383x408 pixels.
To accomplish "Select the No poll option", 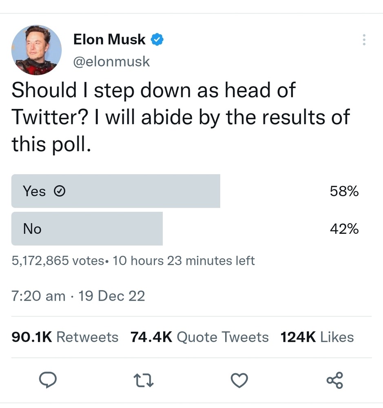I will pos(87,228).
